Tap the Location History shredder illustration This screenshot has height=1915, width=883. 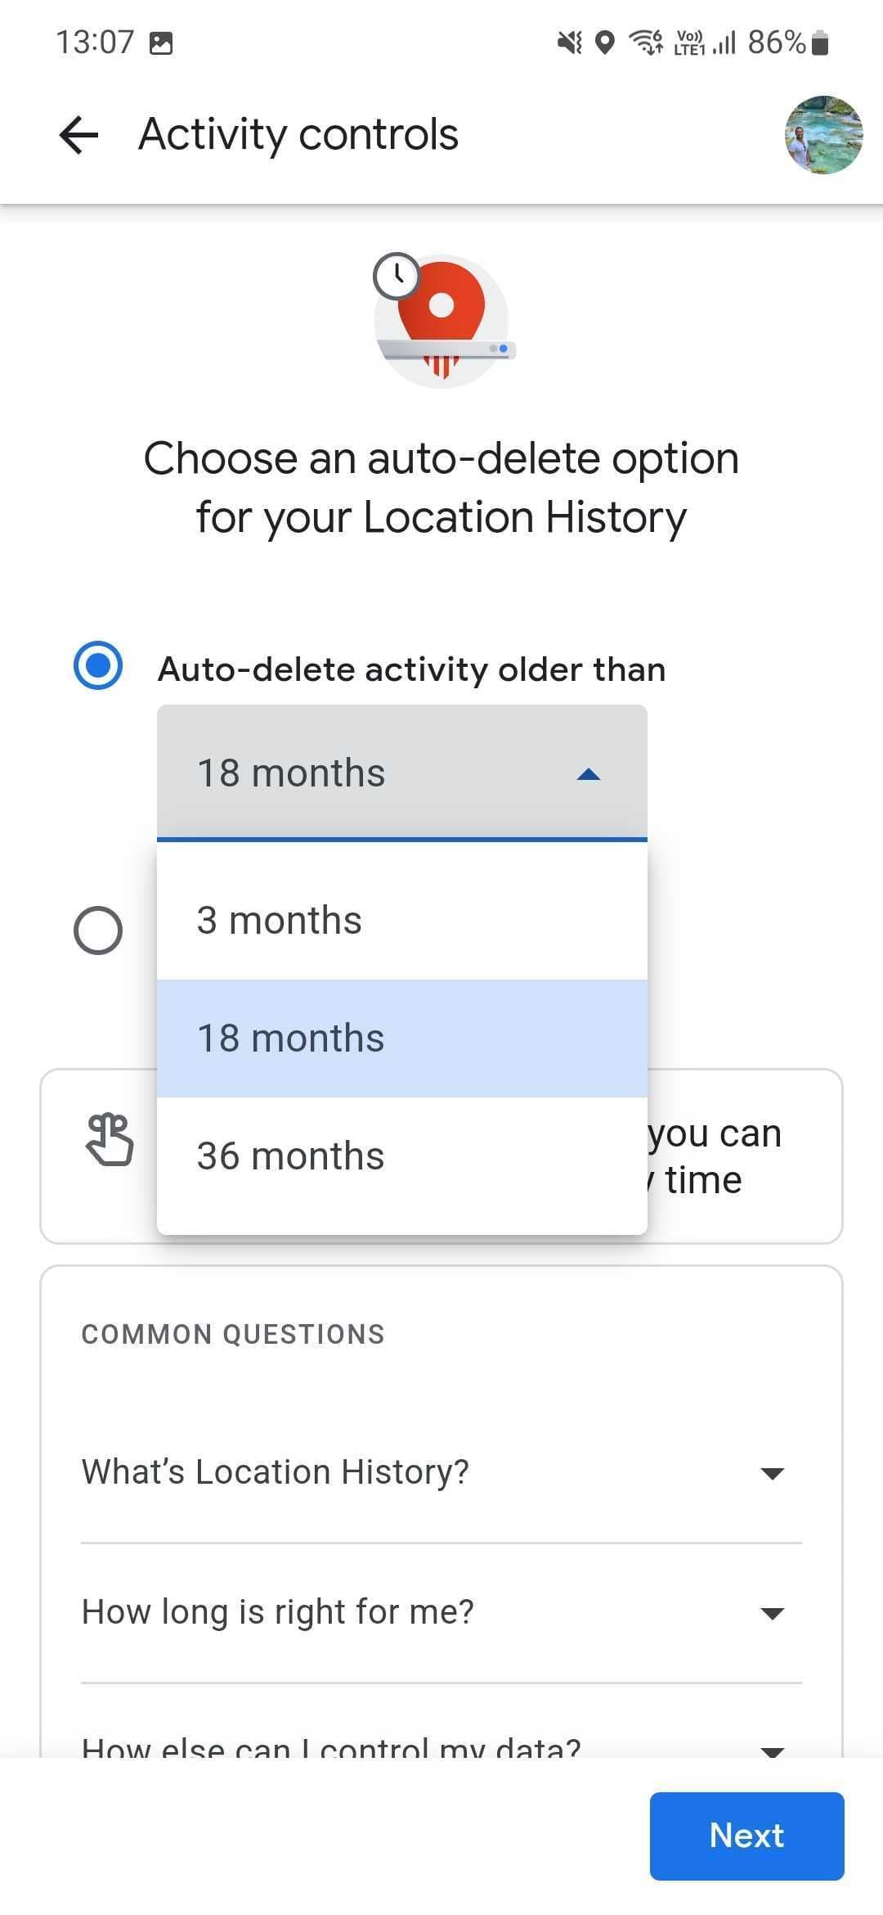click(442, 321)
